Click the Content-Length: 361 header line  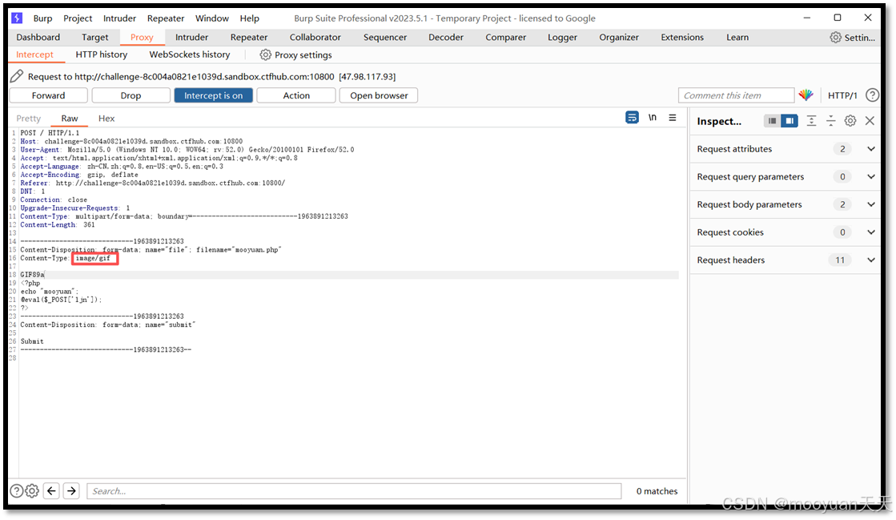pyautogui.click(x=58, y=225)
